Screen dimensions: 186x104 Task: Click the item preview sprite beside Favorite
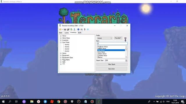pyautogui.click(x=125, y=39)
